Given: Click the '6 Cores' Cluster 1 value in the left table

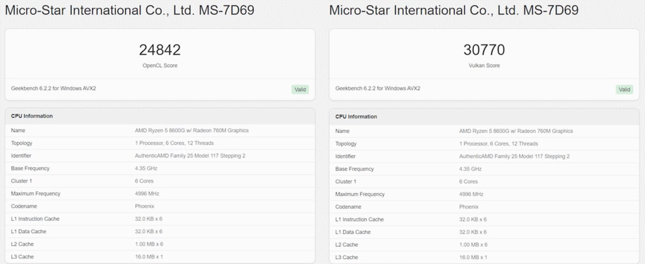Looking at the screenshot, I should coord(145,181).
